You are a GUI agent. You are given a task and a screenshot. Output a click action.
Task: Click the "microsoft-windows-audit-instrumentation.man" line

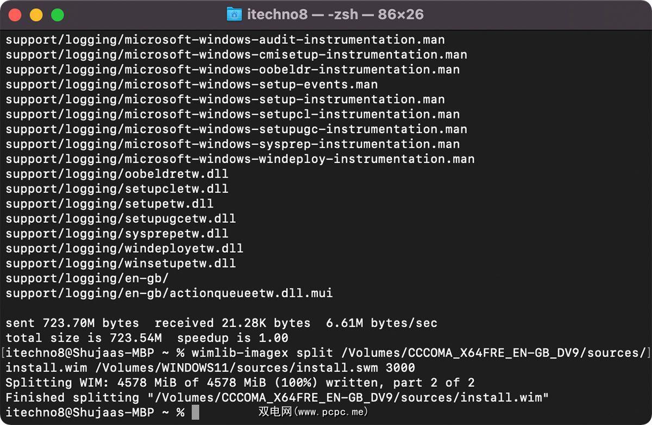tap(285, 40)
